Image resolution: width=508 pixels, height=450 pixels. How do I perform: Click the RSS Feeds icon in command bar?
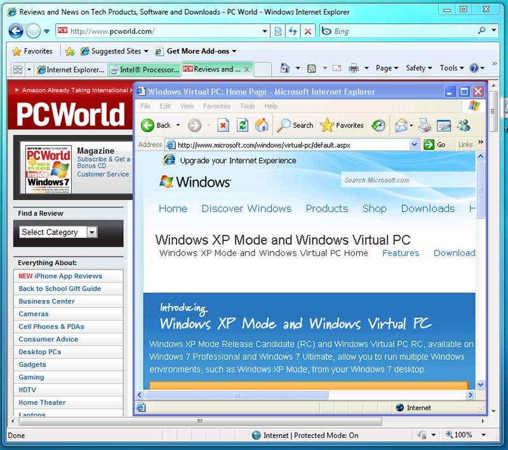(311, 69)
